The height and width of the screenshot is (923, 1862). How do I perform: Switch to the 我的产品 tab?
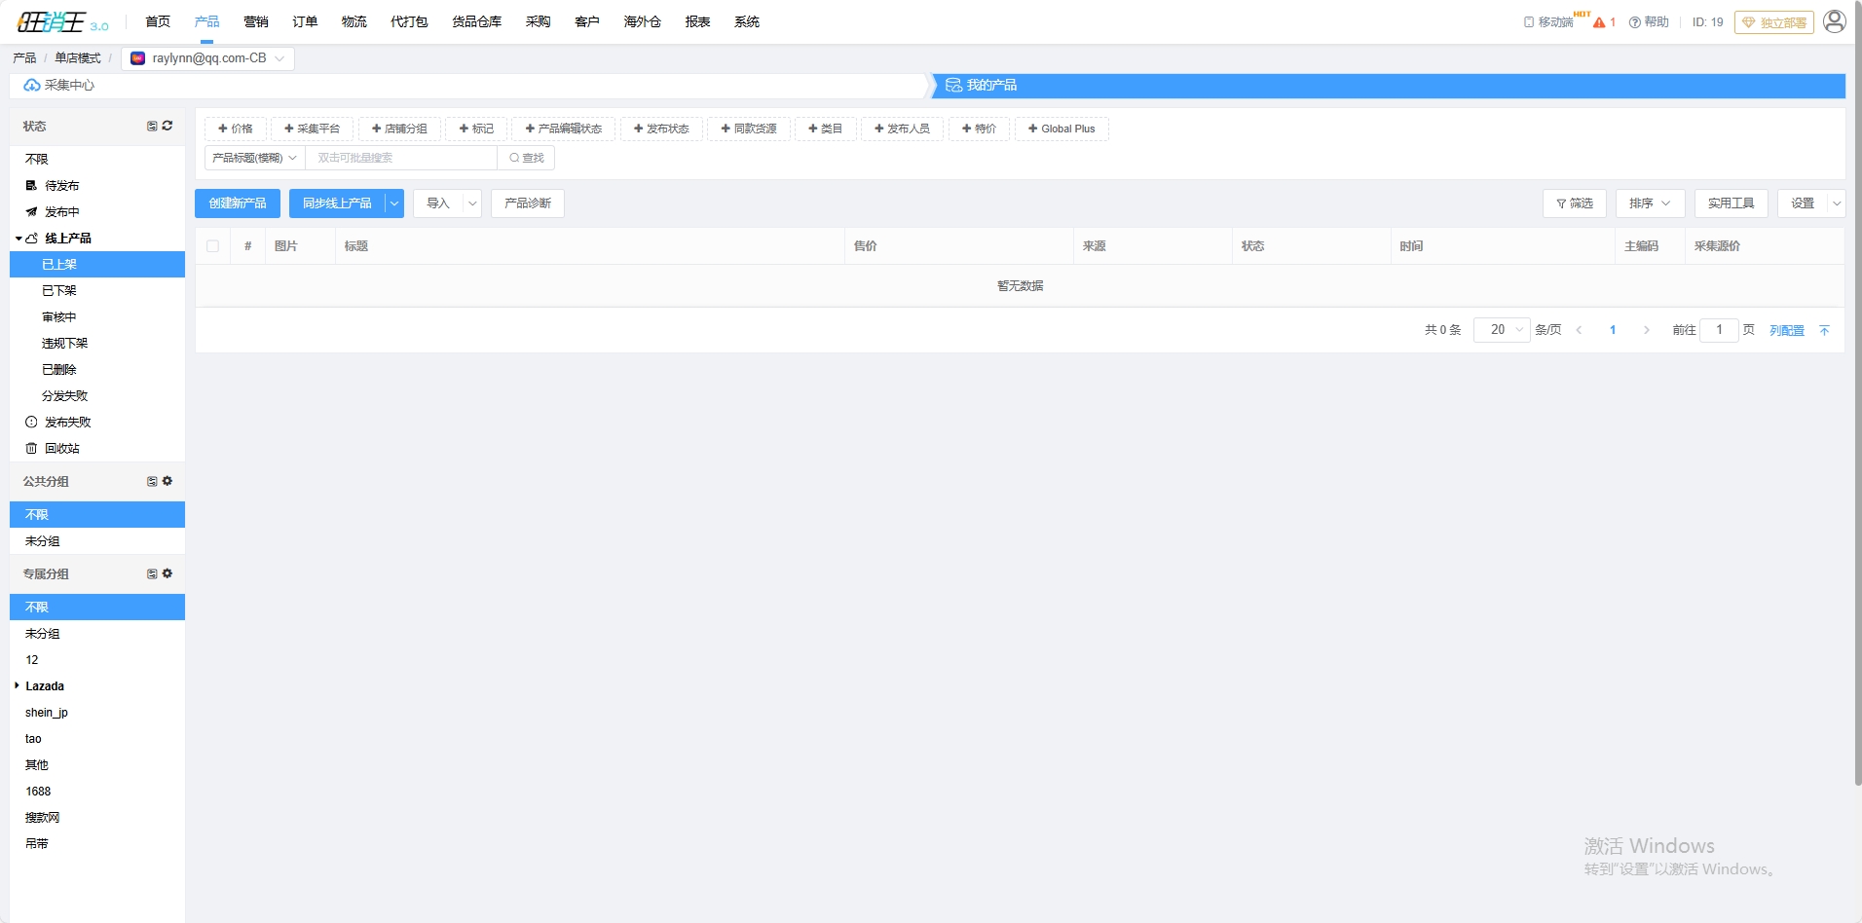coord(991,86)
